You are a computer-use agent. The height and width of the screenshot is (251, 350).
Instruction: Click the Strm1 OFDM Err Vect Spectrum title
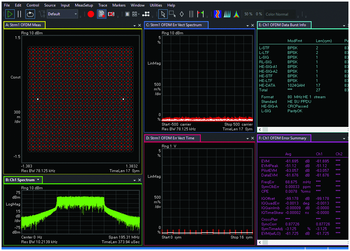pos(176,25)
